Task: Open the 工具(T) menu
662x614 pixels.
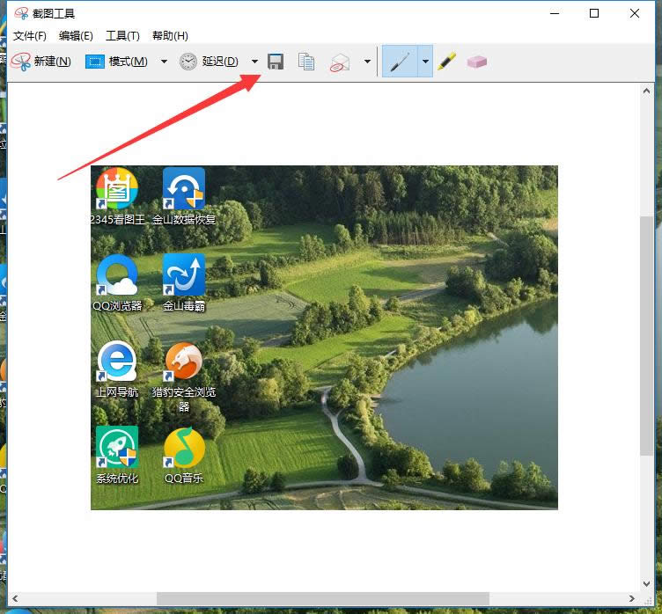Action: pyautogui.click(x=122, y=36)
